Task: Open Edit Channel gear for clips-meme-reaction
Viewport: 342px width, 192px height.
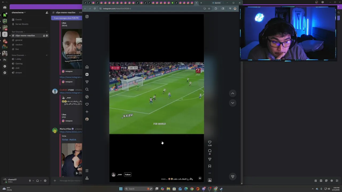Action: (47, 35)
